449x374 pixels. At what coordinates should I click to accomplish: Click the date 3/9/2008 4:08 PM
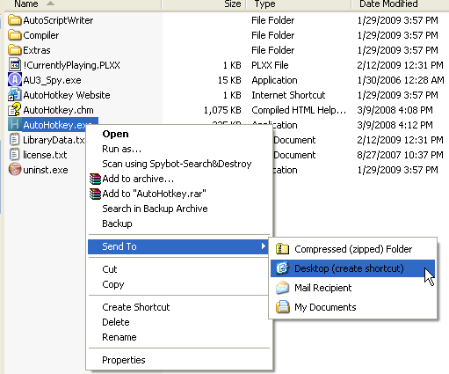coord(395,110)
